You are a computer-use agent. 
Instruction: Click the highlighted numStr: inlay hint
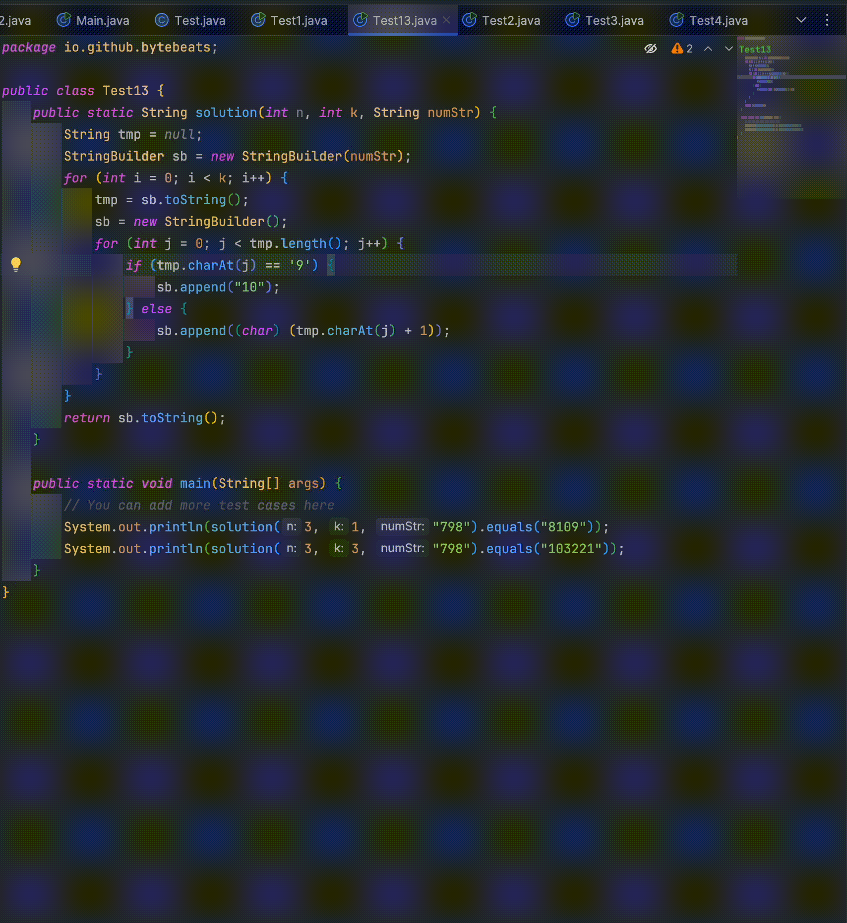402,526
